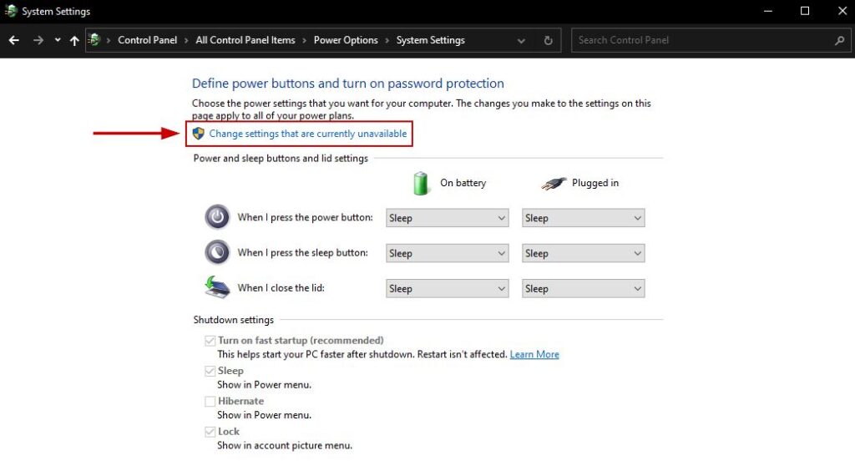This screenshot has height=466, width=855.
Task: Toggle Turn on fast startup checkbox
Action: 210,341
